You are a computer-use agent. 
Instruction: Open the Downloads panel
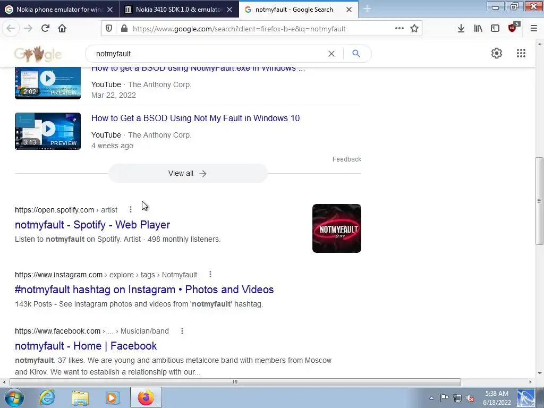[x=461, y=29]
